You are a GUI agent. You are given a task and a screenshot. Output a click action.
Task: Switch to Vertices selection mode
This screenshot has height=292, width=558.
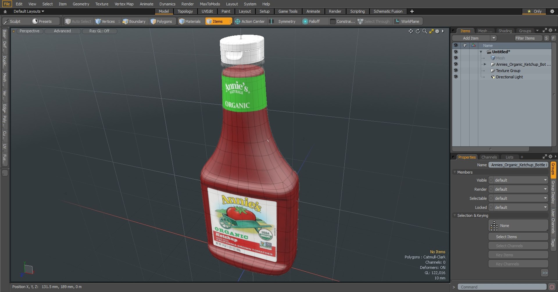[105, 21]
